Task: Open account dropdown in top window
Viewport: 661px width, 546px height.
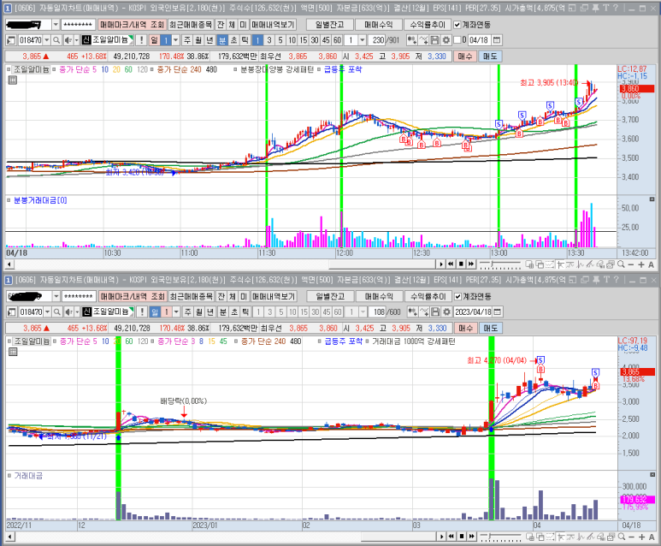Action: (56, 25)
